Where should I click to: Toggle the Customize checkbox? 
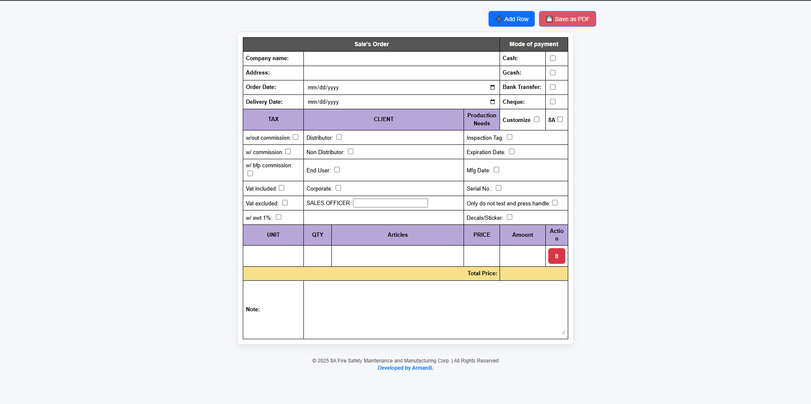[x=536, y=119]
